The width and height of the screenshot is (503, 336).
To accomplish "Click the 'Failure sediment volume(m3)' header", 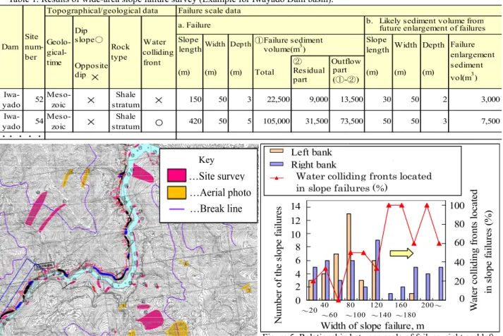I will click(289, 45).
